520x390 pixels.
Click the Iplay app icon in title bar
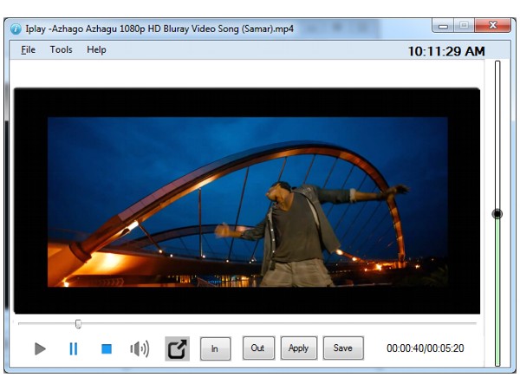coord(16,29)
